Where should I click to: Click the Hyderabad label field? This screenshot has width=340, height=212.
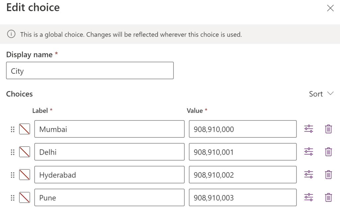point(109,175)
